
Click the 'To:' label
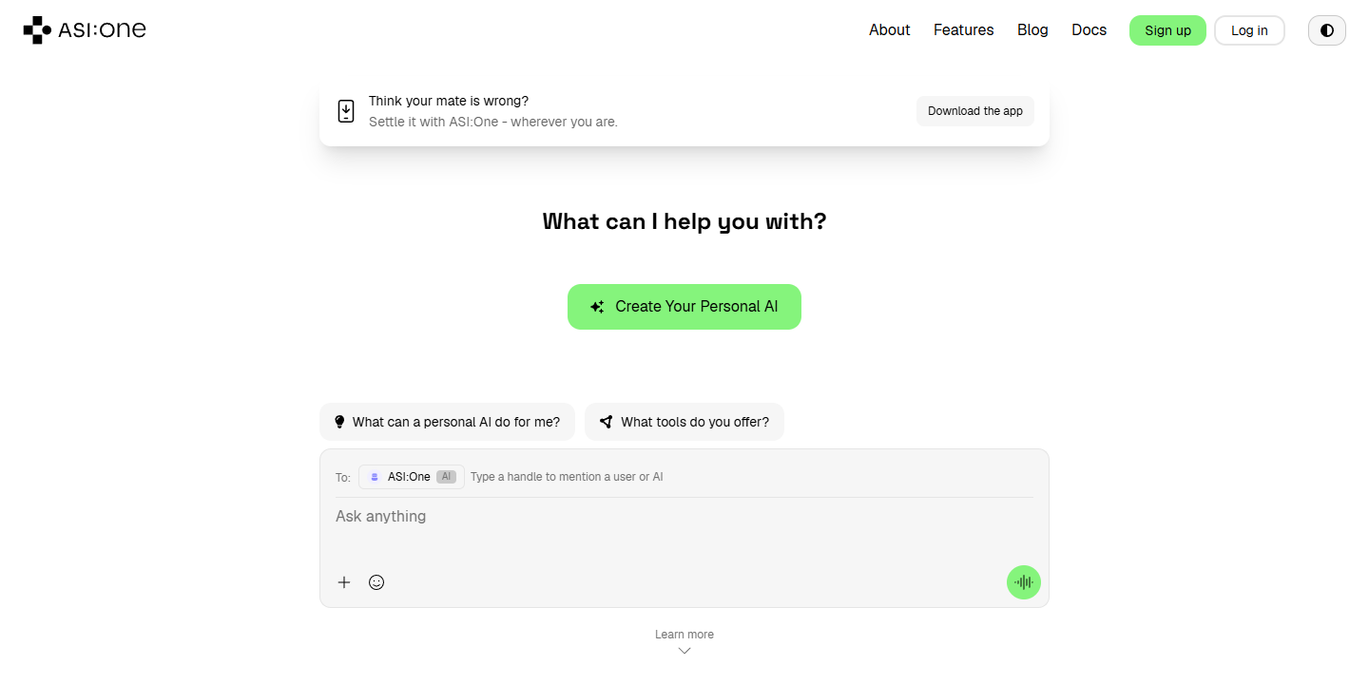[x=343, y=478]
